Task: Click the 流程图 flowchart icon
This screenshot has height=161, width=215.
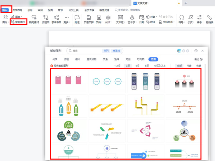Action: pos(46,19)
